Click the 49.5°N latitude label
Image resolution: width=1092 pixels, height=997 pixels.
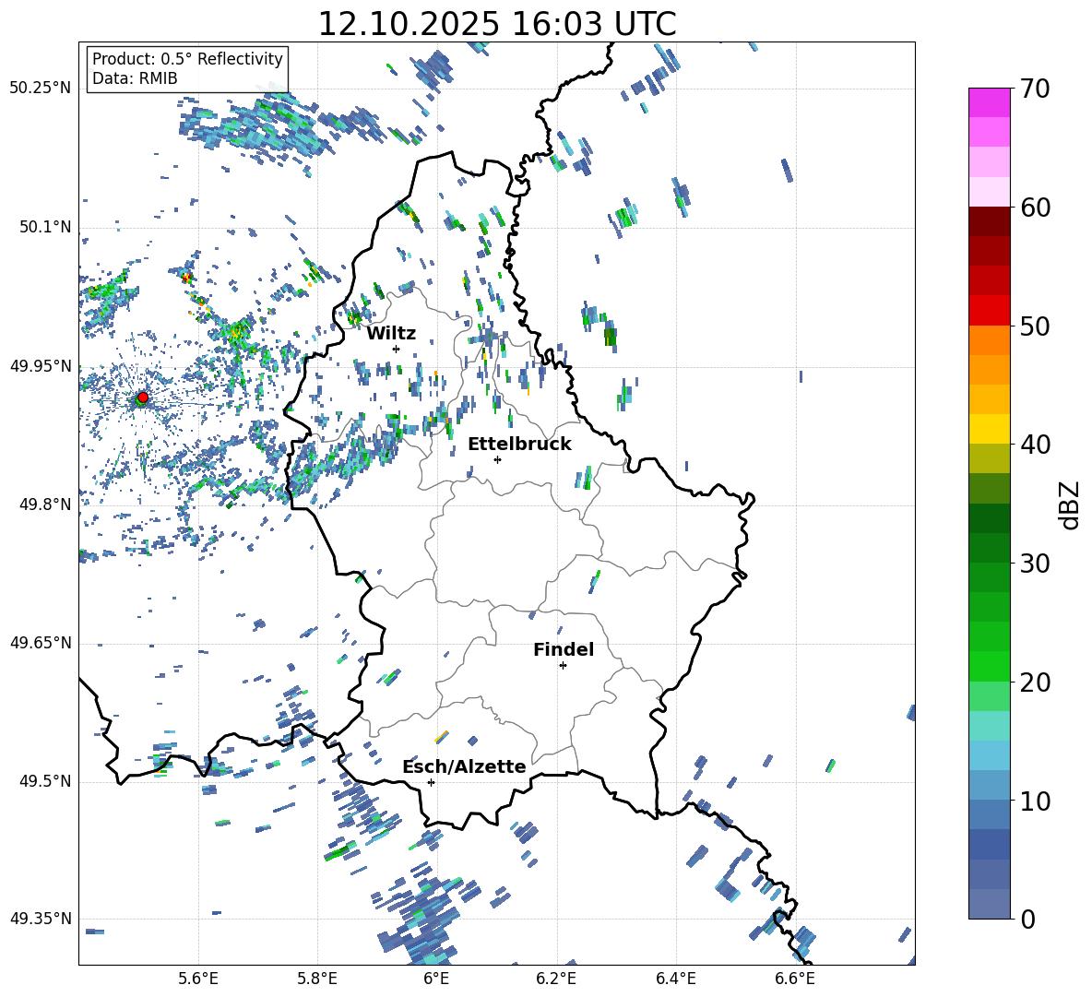[45, 781]
